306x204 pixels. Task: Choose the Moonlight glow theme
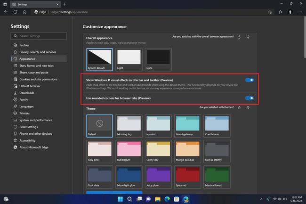point(129,177)
